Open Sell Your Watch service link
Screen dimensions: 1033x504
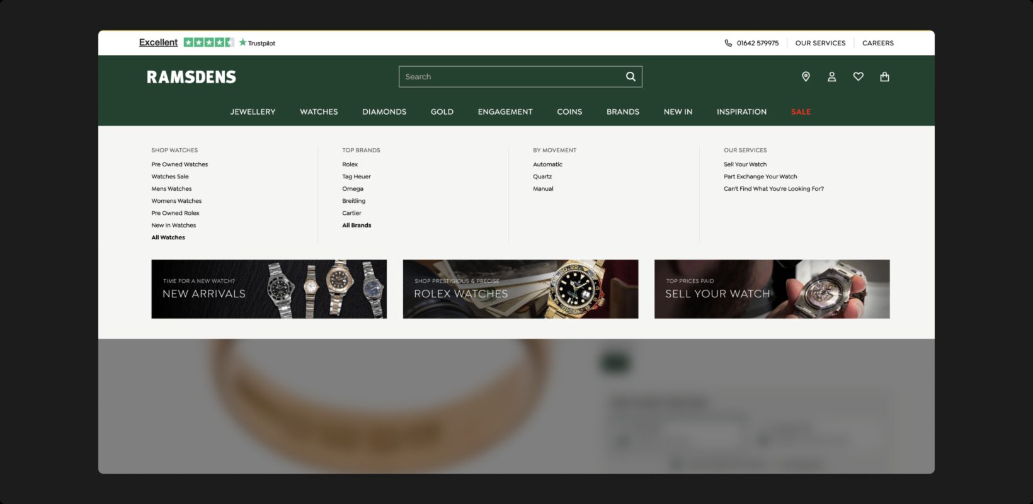point(745,164)
